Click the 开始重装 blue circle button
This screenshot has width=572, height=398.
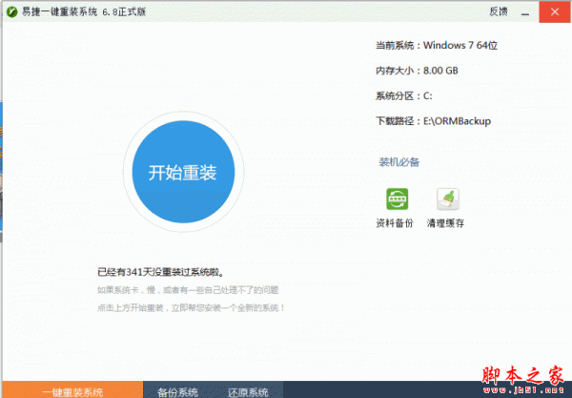pyautogui.click(x=183, y=172)
